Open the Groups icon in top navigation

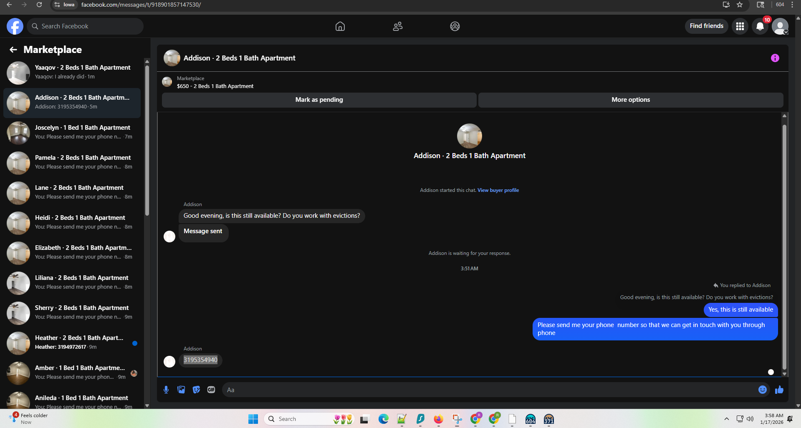point(455,26)
